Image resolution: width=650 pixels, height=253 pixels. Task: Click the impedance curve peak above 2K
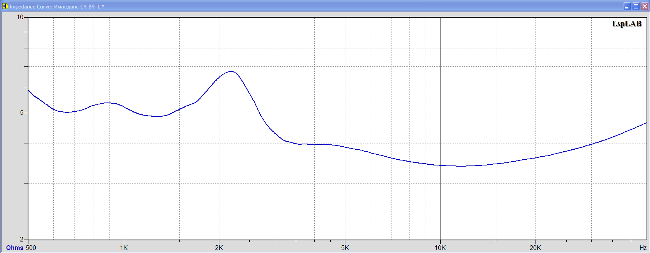[x=231, y=71]
